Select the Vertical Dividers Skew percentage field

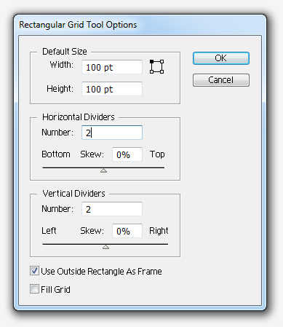point(127,231)
